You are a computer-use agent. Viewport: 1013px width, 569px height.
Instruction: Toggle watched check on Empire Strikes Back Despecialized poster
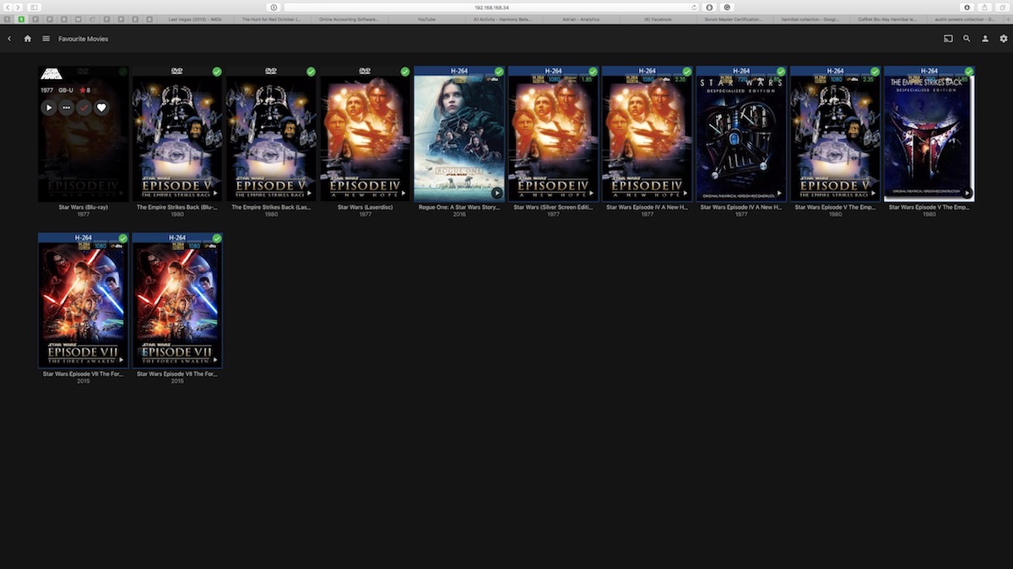tap(969, 72)
